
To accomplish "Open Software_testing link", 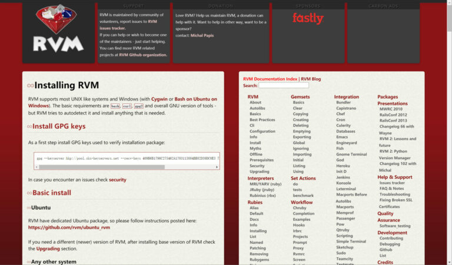I will coord(395,226).
